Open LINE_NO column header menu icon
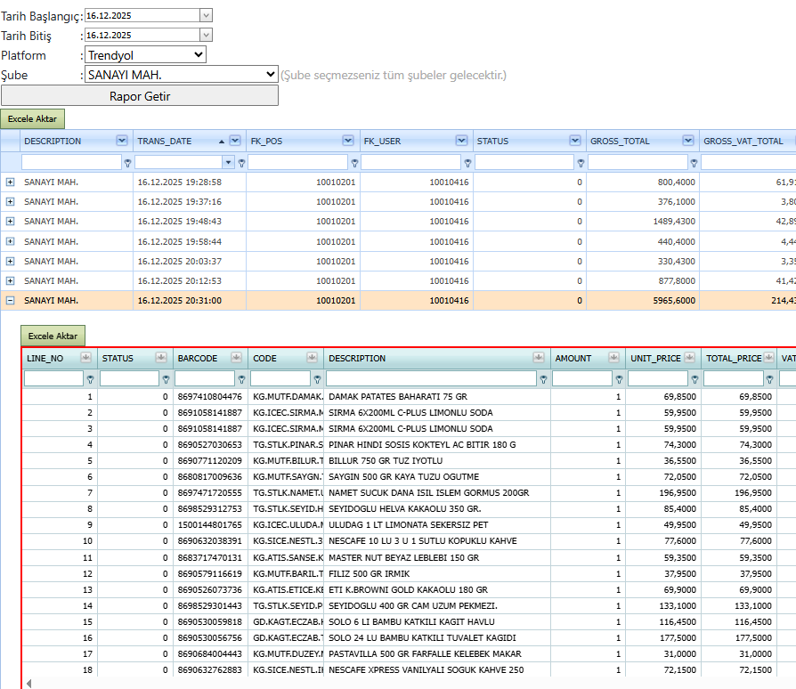Viewport: 796px width, 689px height. coord(85,358)
